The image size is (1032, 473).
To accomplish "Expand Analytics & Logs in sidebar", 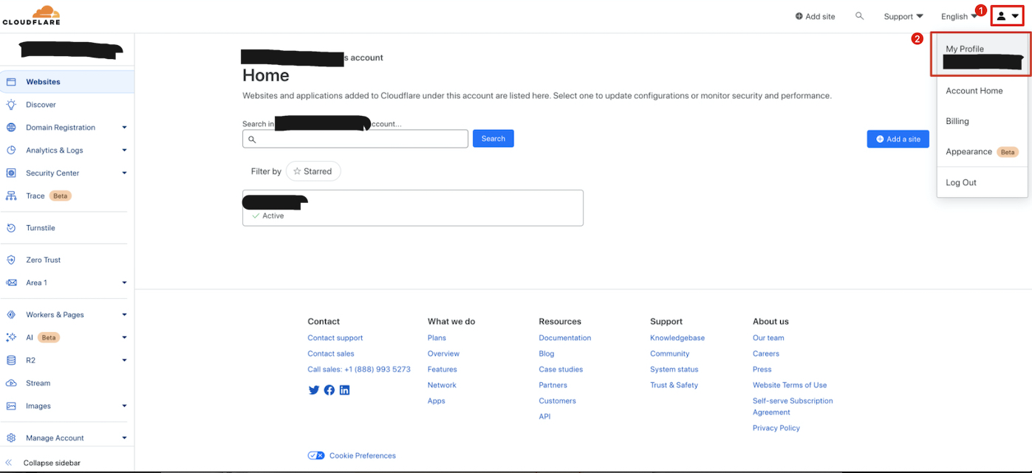I will point(124,151).
